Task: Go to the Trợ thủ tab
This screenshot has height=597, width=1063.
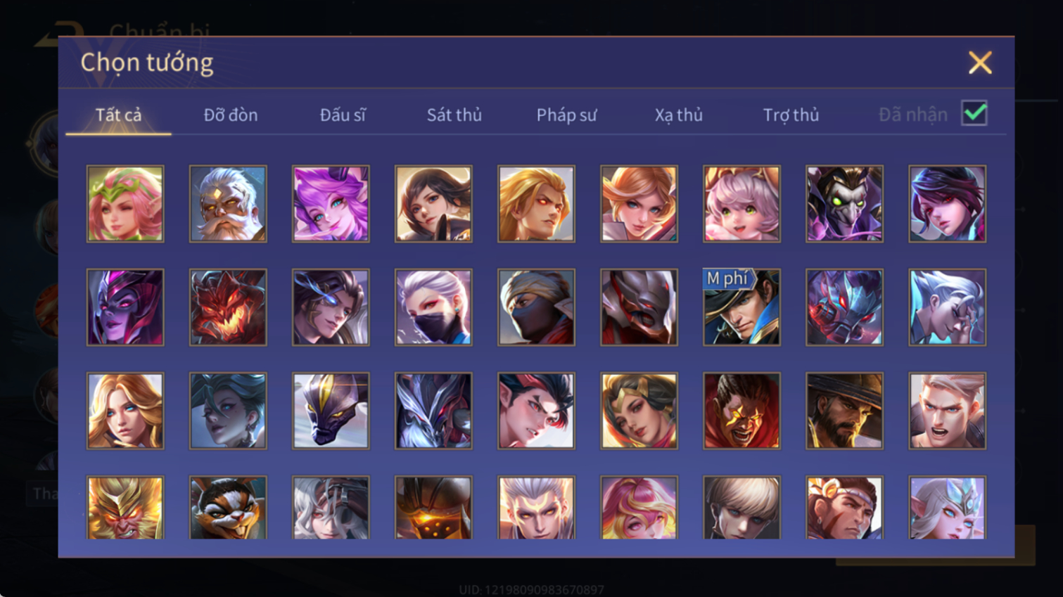Action: tap(791, 115)
